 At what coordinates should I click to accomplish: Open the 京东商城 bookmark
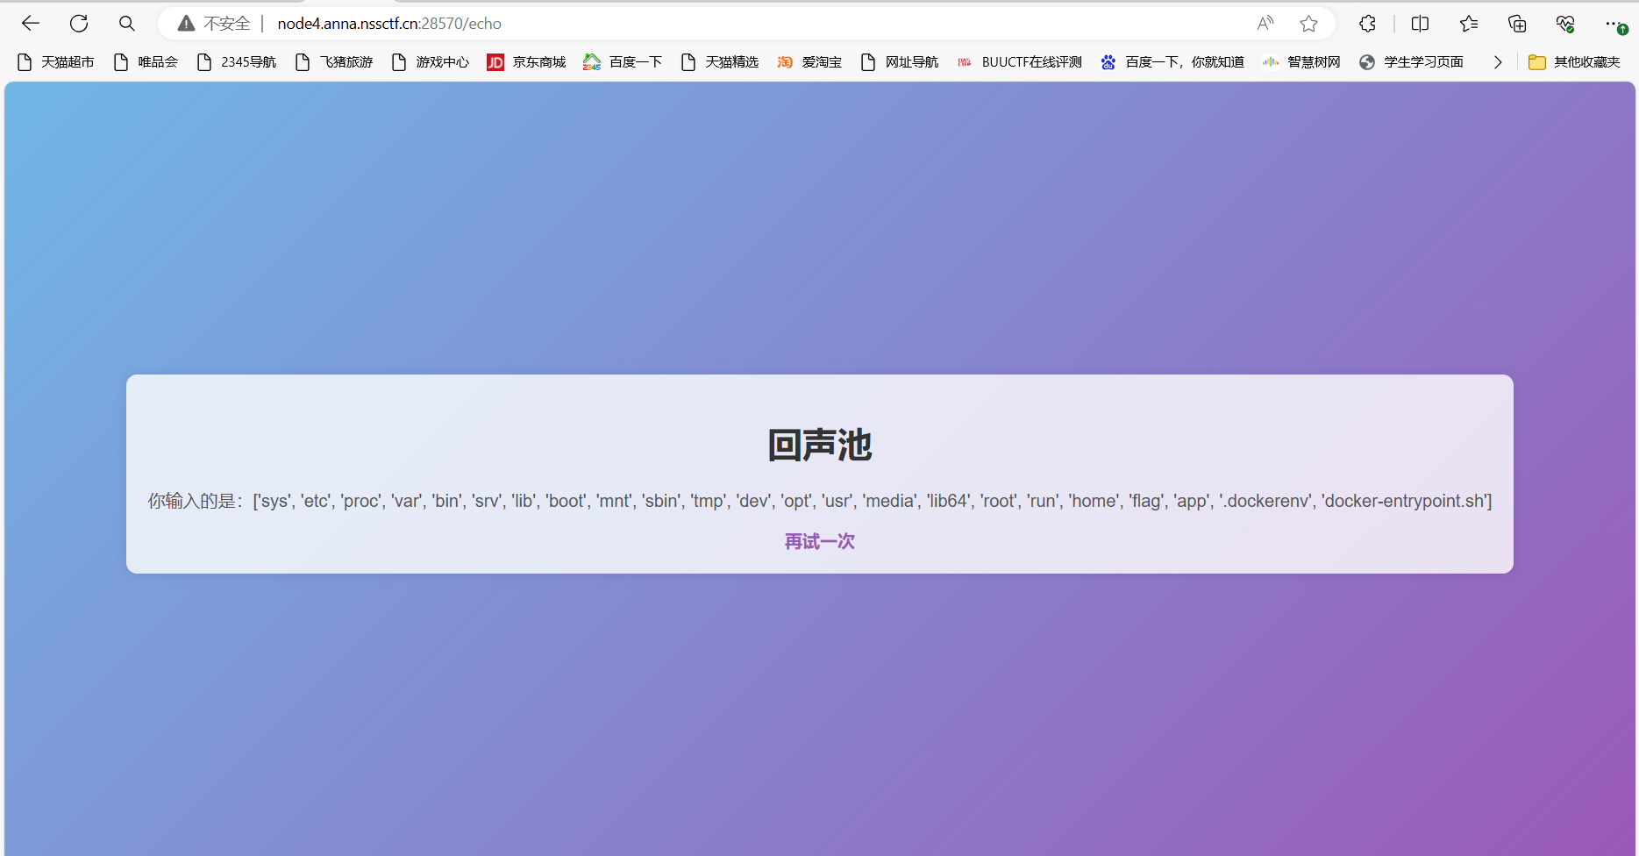[527, 62]
